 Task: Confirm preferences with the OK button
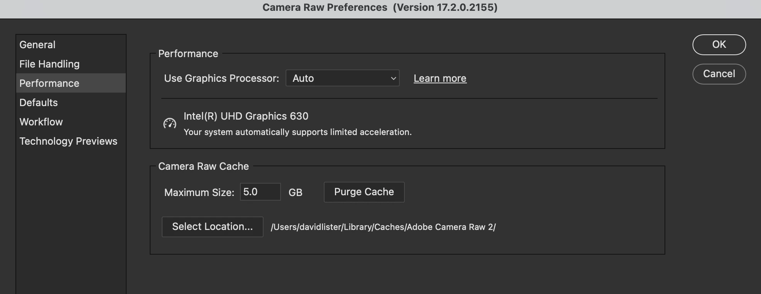(x=719, y=45)
